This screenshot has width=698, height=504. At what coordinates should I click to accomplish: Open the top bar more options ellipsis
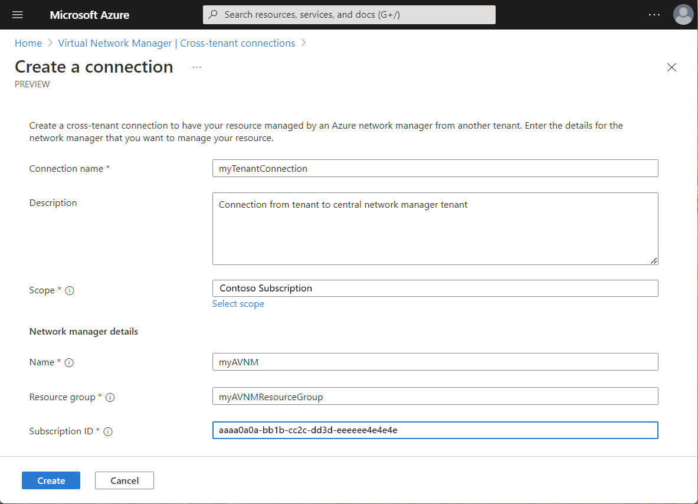pyautogui.click(x=654, y=15)
